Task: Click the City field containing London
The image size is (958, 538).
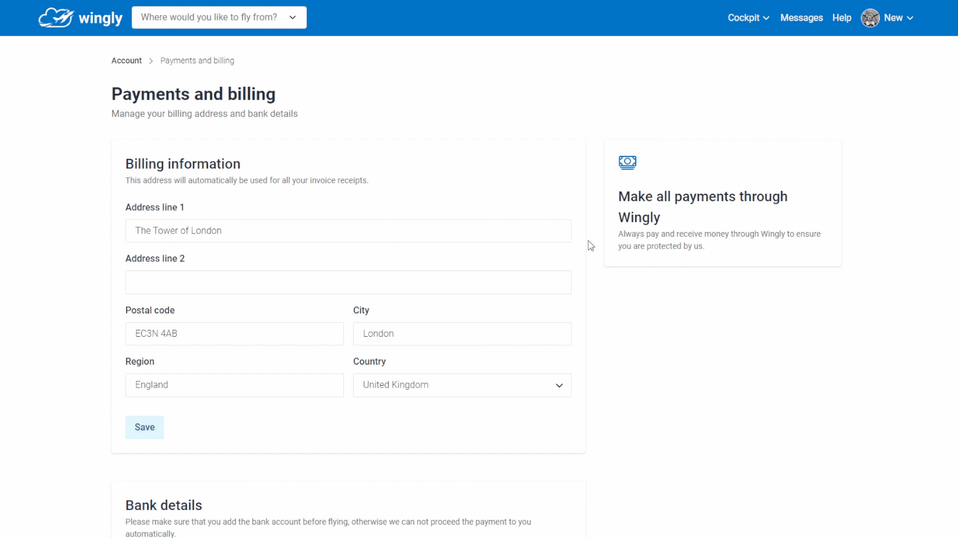Action: (x=462, y=334)
